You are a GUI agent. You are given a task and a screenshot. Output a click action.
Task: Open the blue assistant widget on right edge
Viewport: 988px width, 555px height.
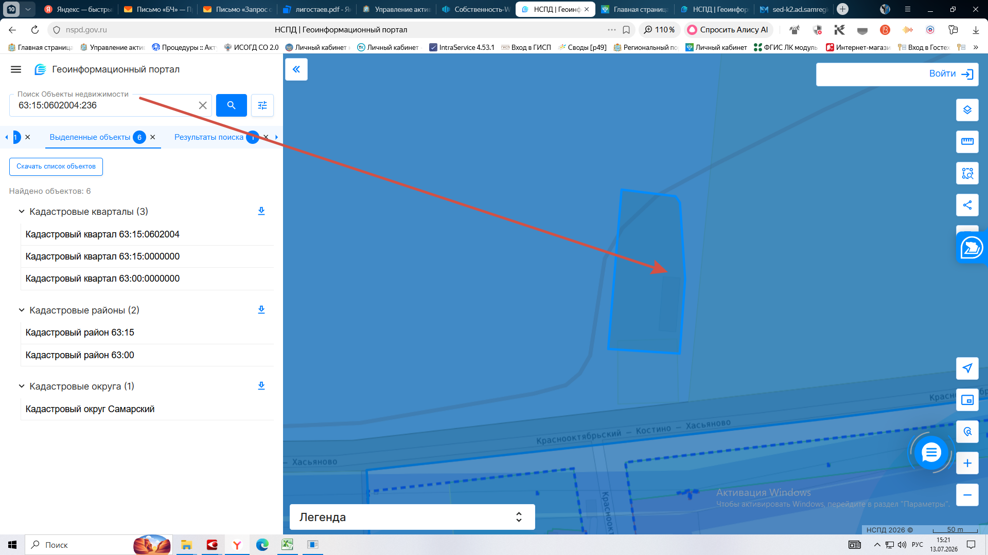972,248
